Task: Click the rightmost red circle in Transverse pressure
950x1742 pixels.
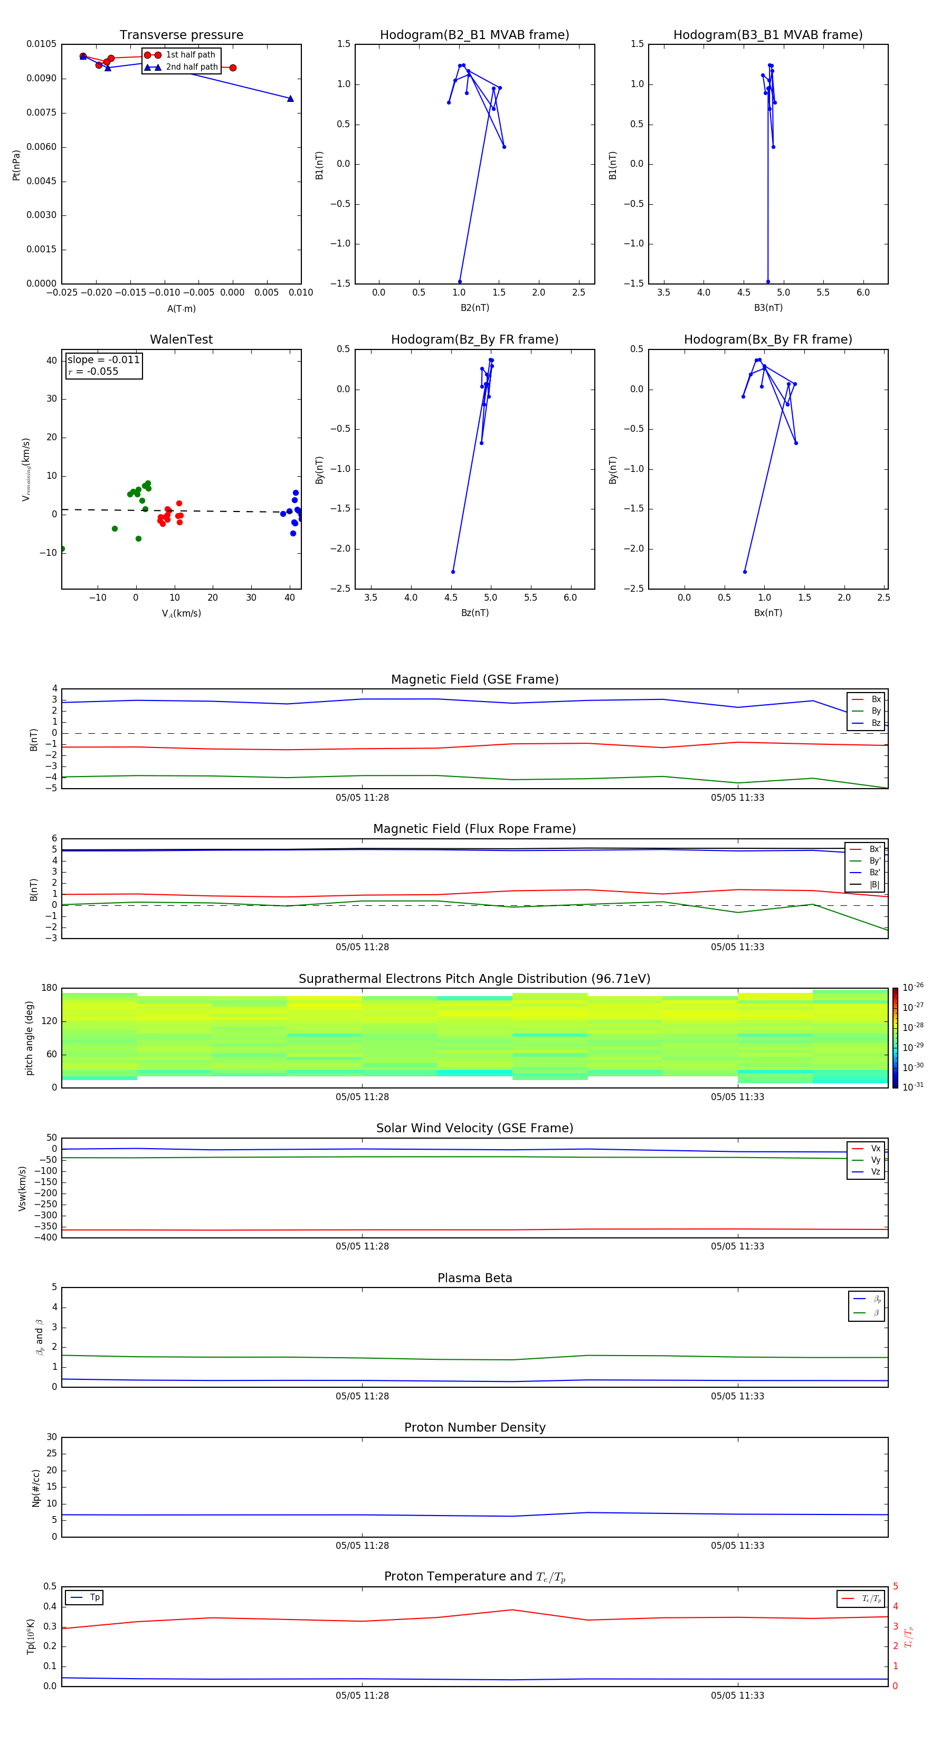Action: point(233,68)
